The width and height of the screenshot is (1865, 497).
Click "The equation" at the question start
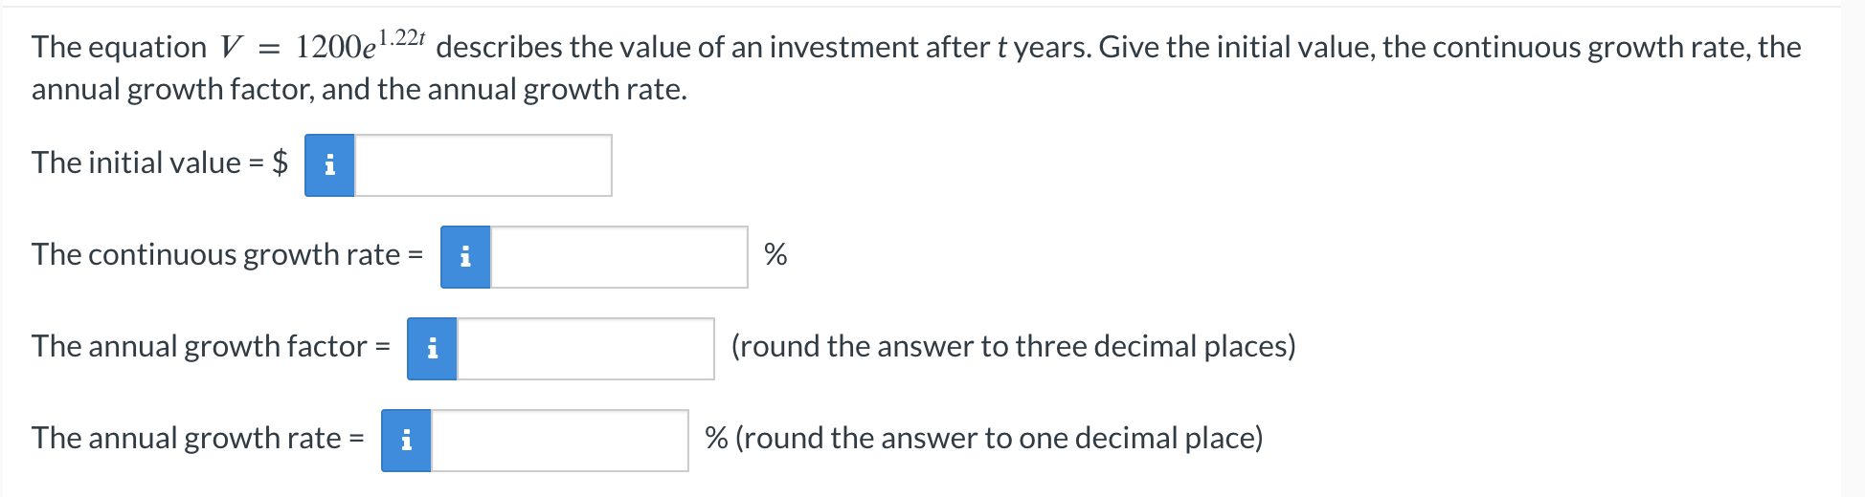(x=119, y=47)
